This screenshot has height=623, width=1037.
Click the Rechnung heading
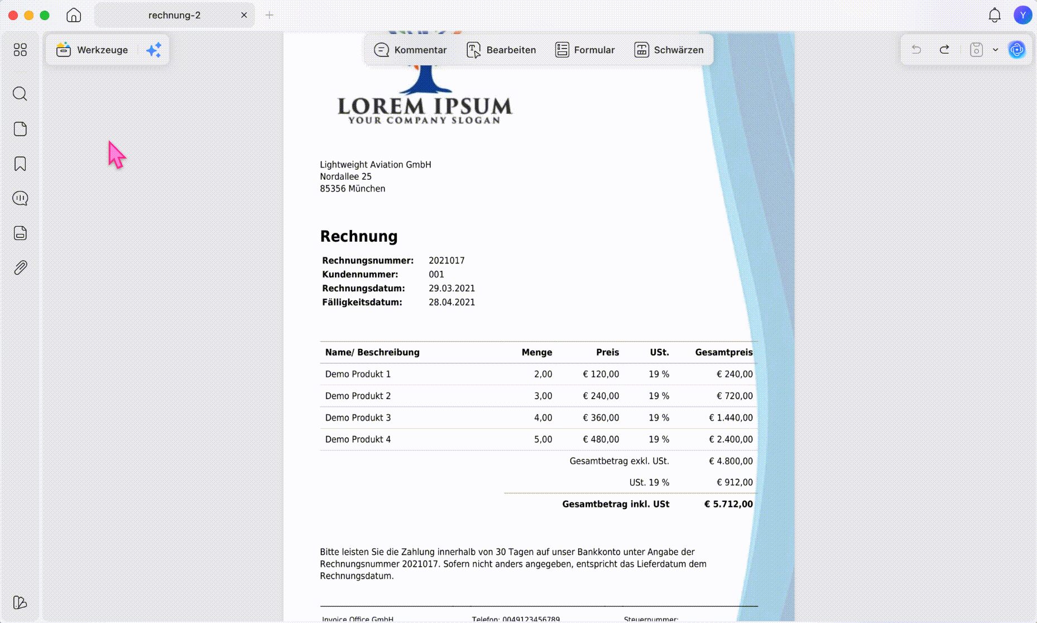coord(359,236)
